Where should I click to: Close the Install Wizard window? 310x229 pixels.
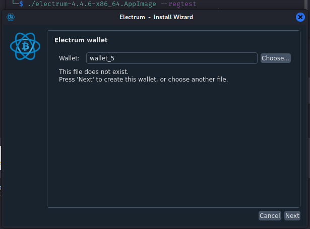300,17
